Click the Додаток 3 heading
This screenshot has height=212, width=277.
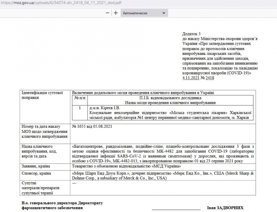click(x=191, y=34)
